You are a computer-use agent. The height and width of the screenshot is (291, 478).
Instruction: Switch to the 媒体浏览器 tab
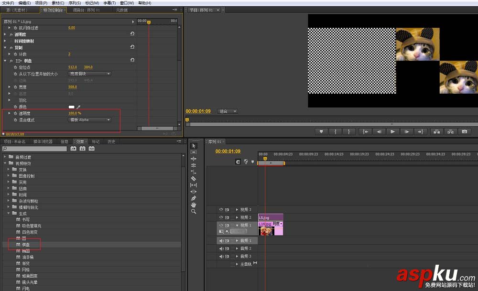[x=43, y=142]
